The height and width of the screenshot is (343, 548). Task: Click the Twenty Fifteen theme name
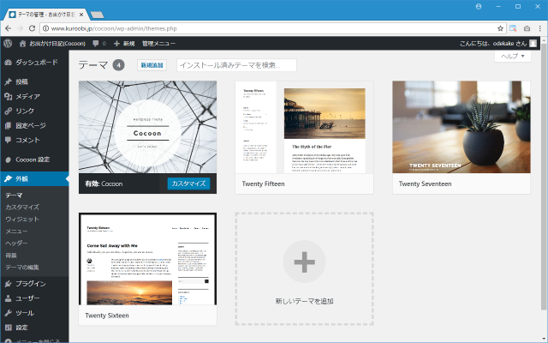pyautogui.click(x=263, y=184)
